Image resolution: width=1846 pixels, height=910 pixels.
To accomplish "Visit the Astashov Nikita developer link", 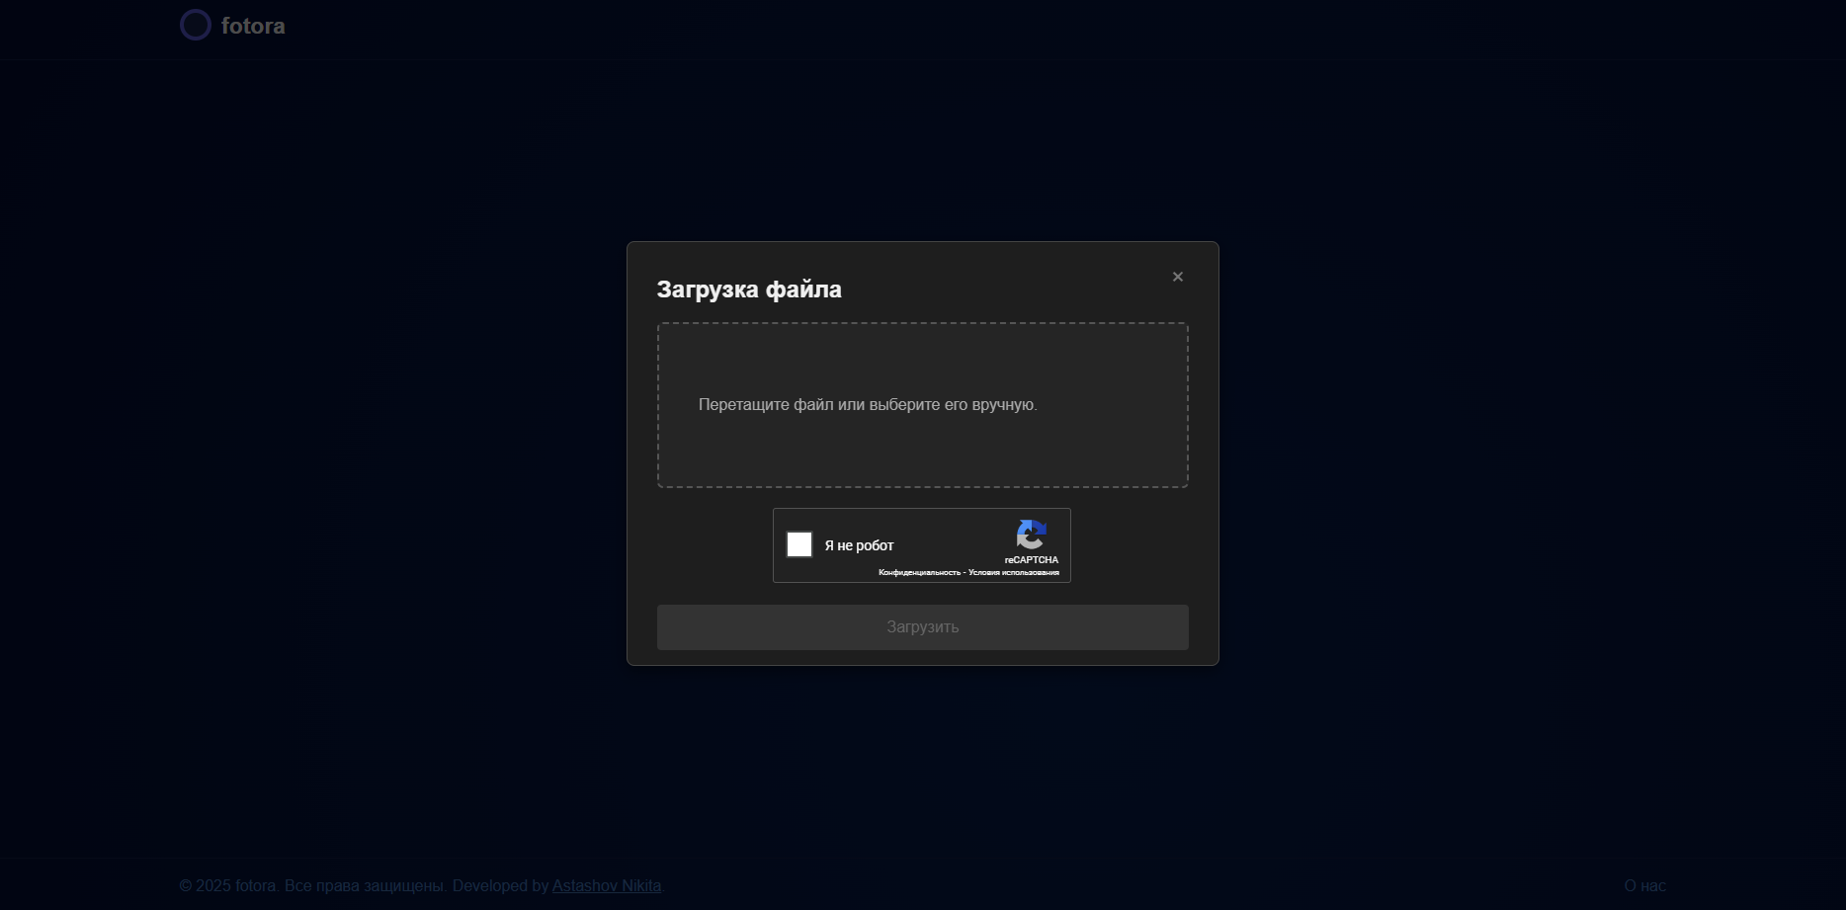I will [x=607, y=885].
